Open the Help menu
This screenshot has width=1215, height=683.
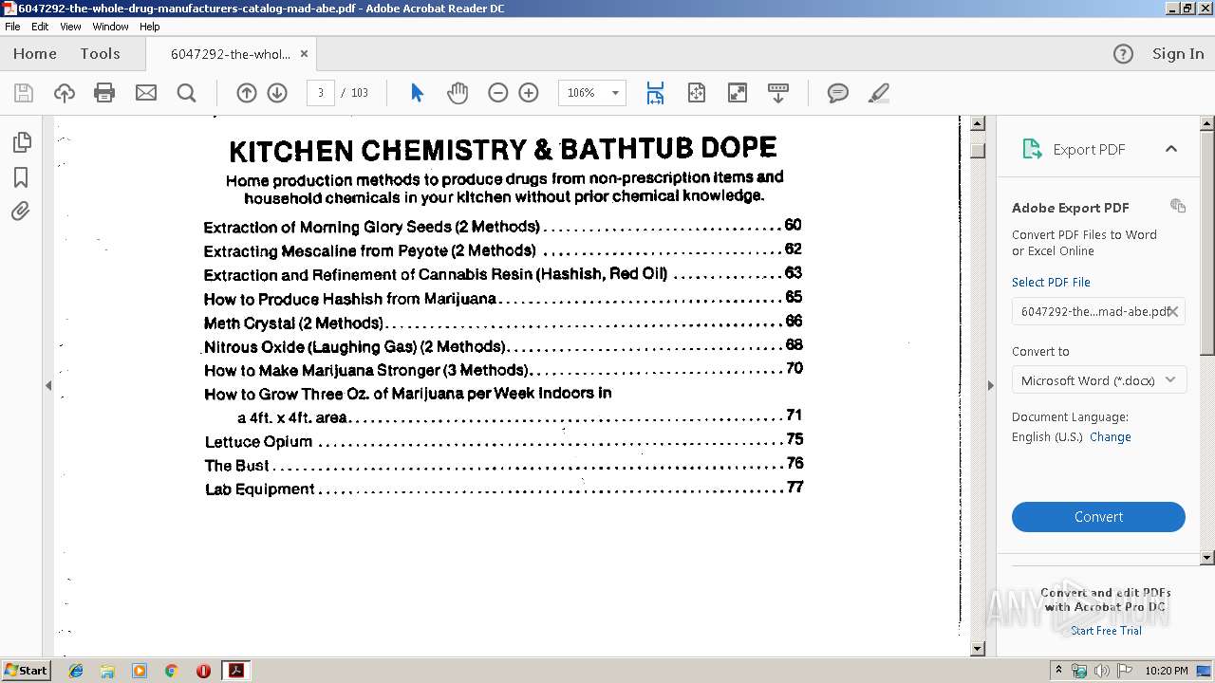tap(150, 27)
